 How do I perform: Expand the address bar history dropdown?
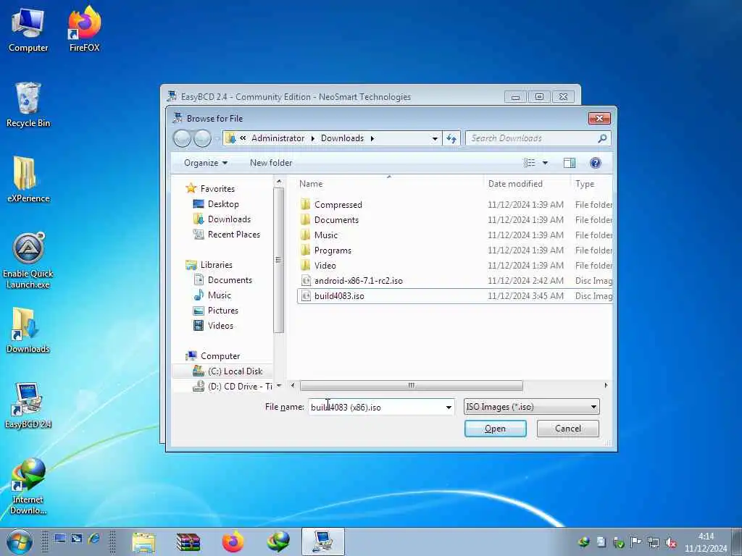click(x=435, y=138)
